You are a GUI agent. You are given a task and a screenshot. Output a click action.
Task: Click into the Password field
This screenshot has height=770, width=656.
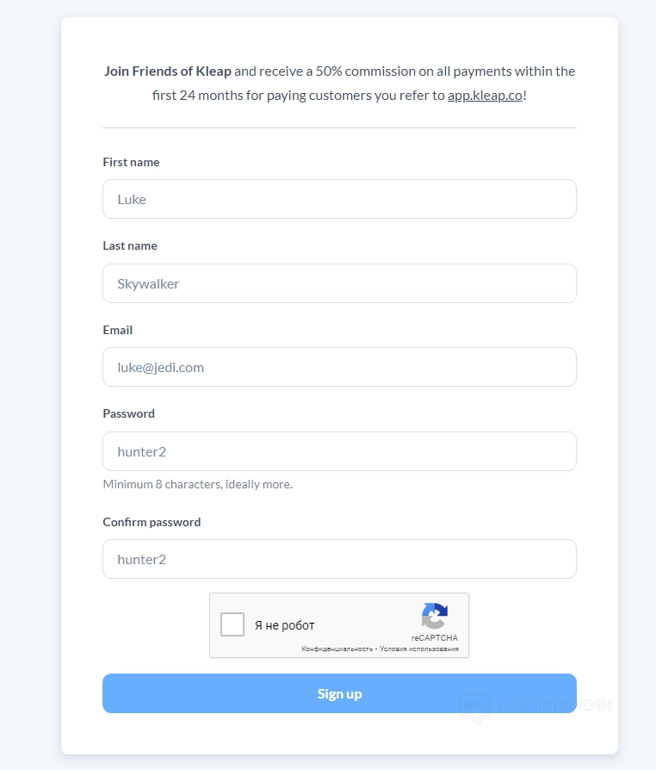(x=339, y=451)
